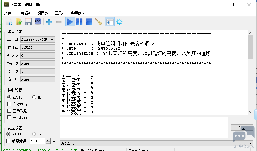
Task: Open file using the folder icon
Action: [x=19, y=22]
